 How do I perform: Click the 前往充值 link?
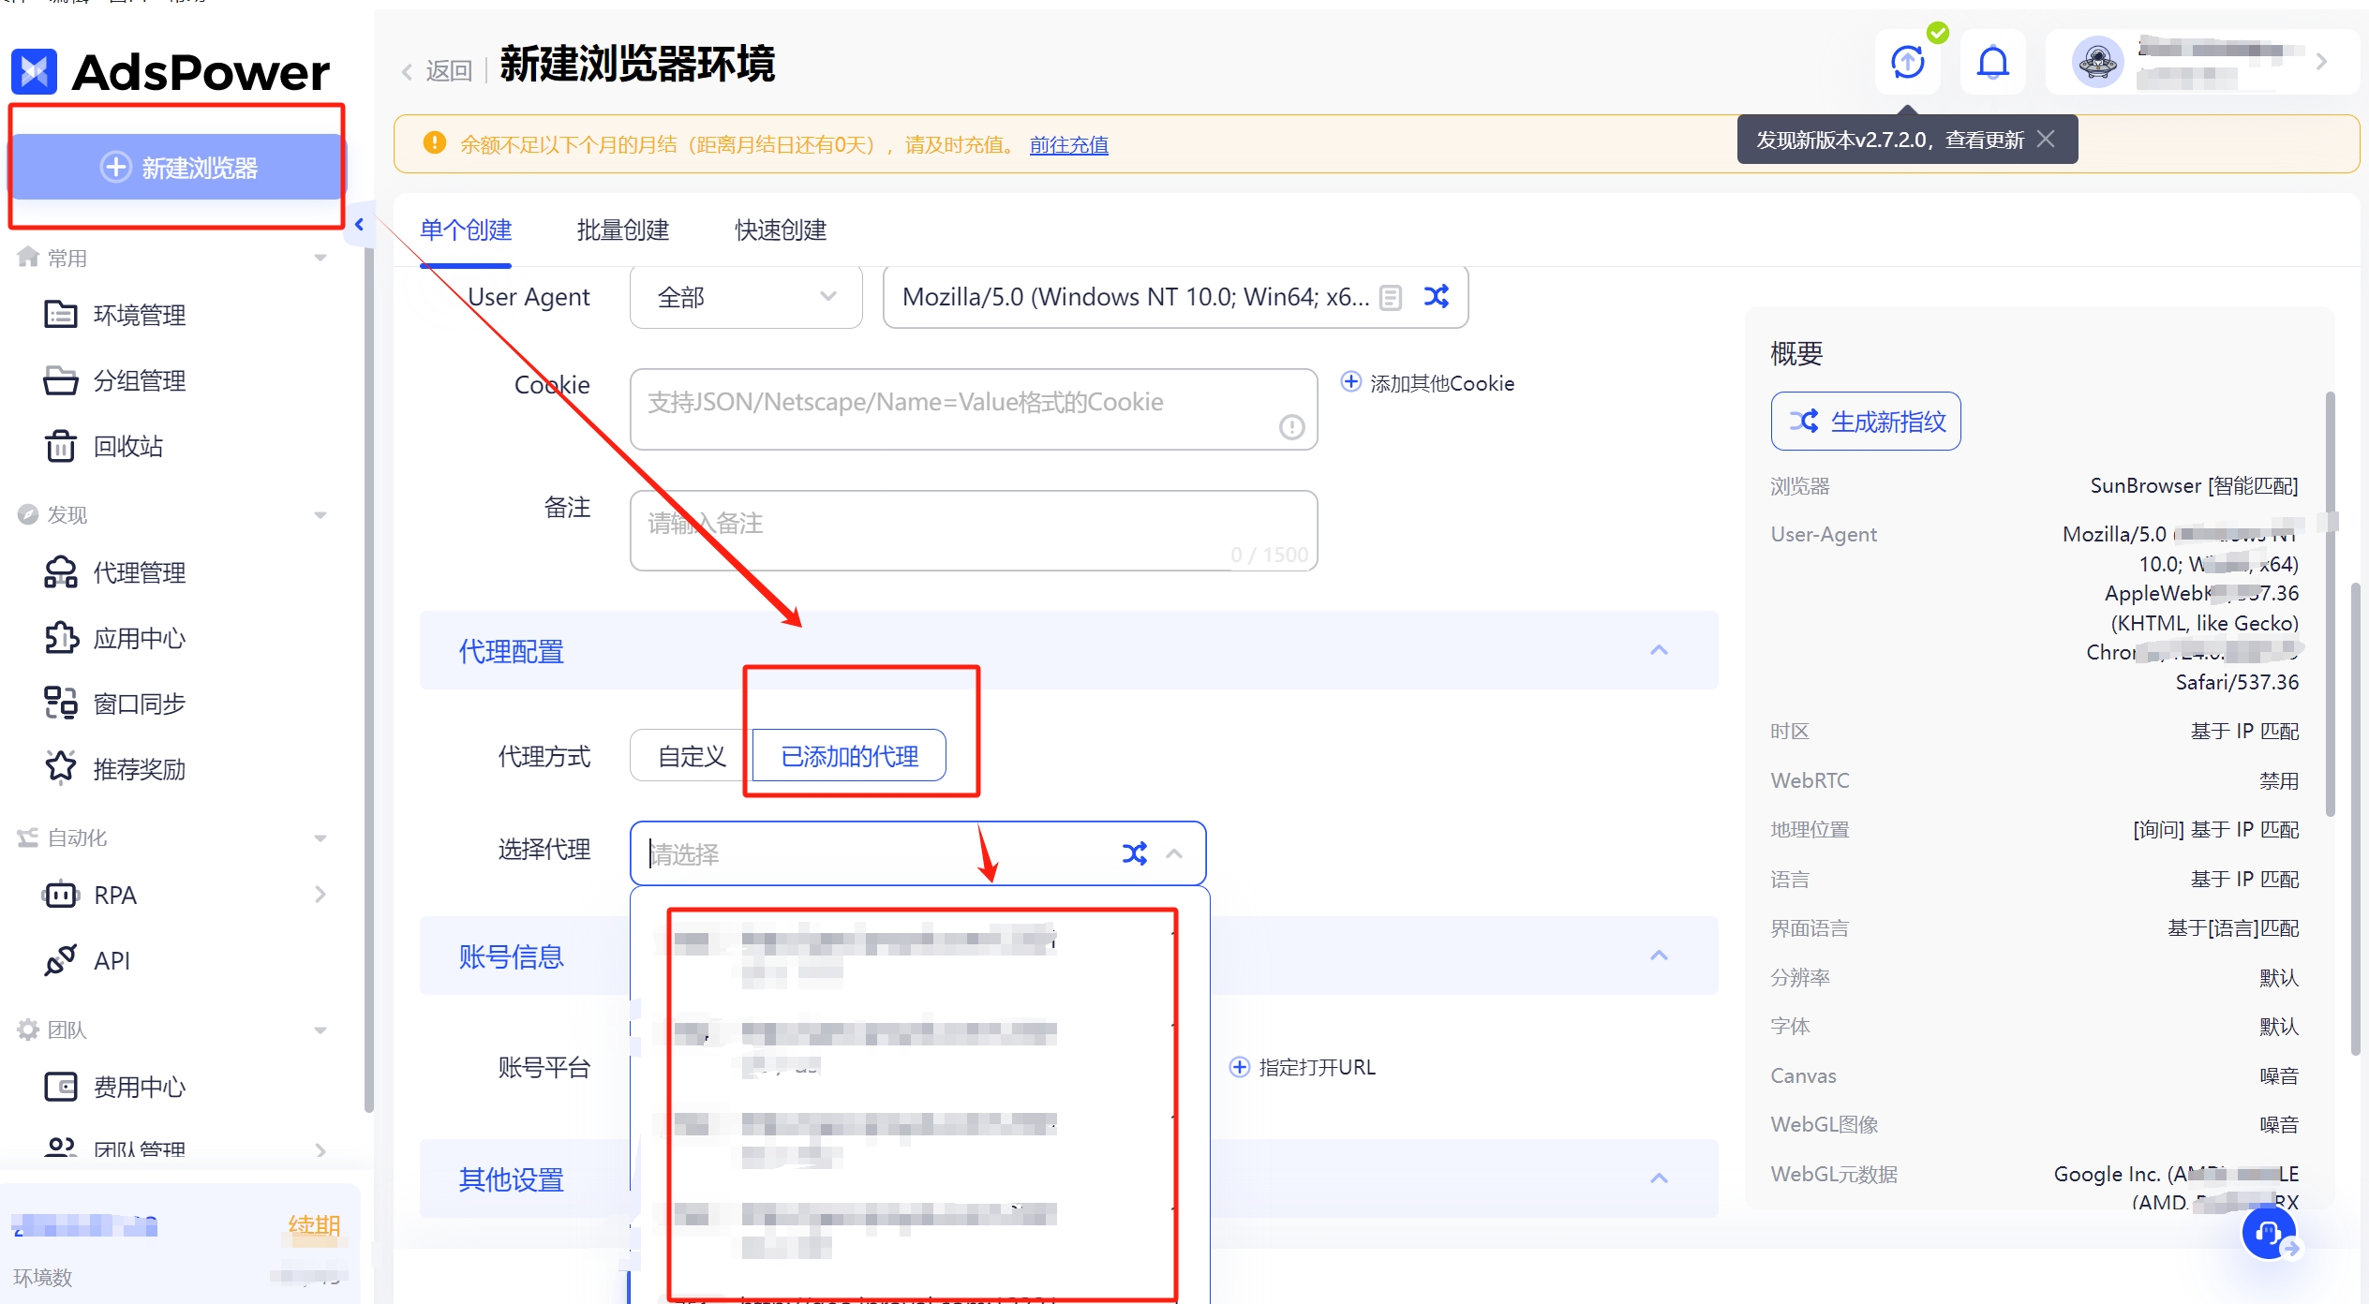[1068, 145]
